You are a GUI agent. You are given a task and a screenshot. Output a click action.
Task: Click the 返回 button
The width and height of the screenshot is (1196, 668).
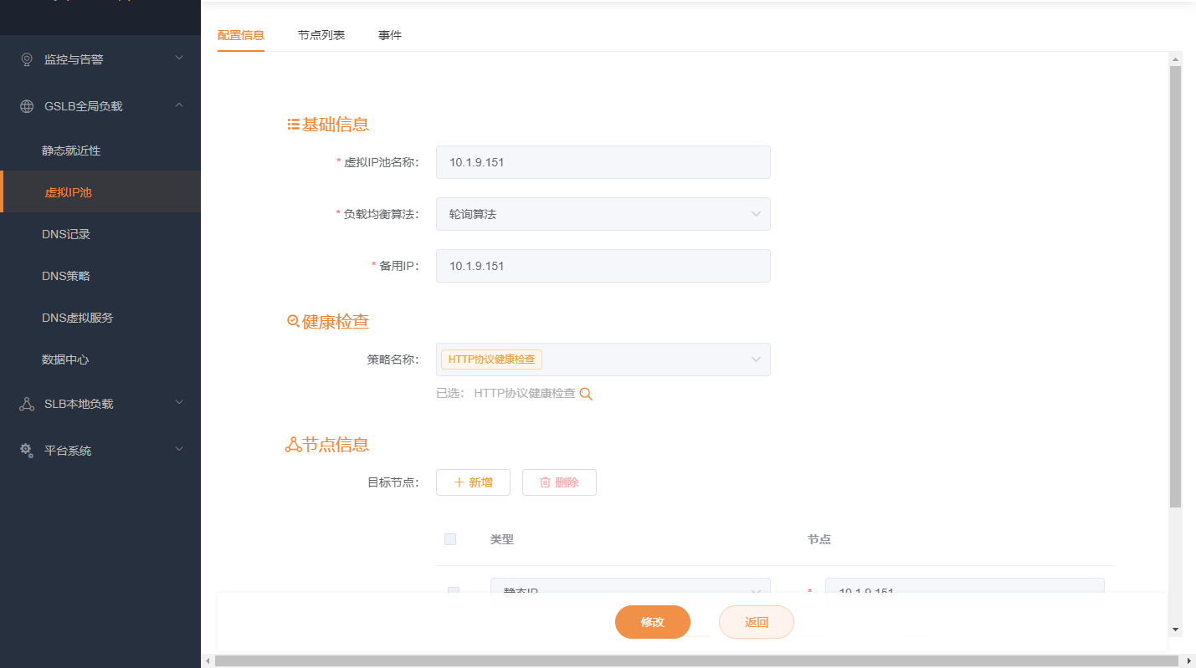pyautogui.click(x=756, y=622)
